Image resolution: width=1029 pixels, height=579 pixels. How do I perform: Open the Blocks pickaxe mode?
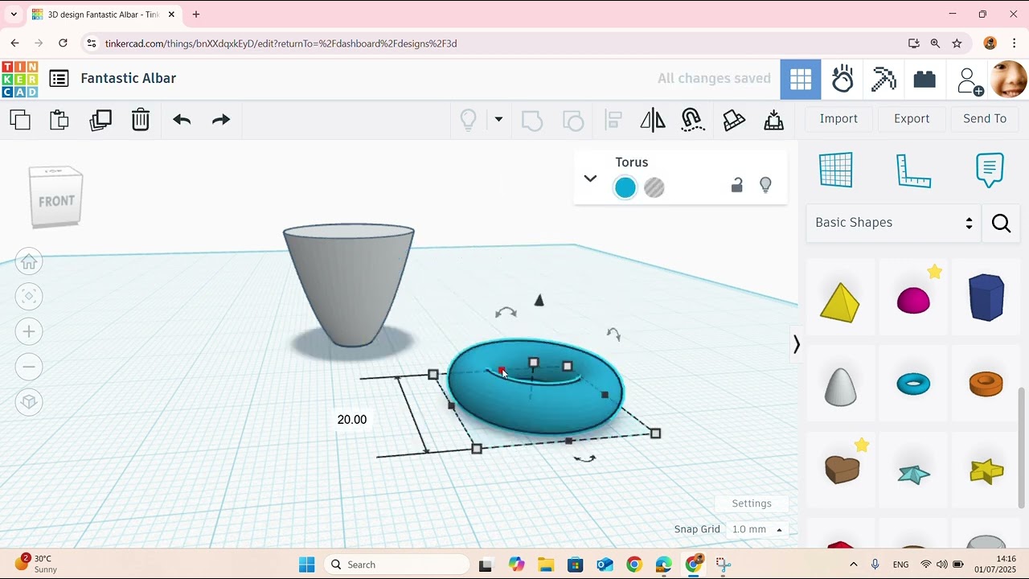click(883, 79)
